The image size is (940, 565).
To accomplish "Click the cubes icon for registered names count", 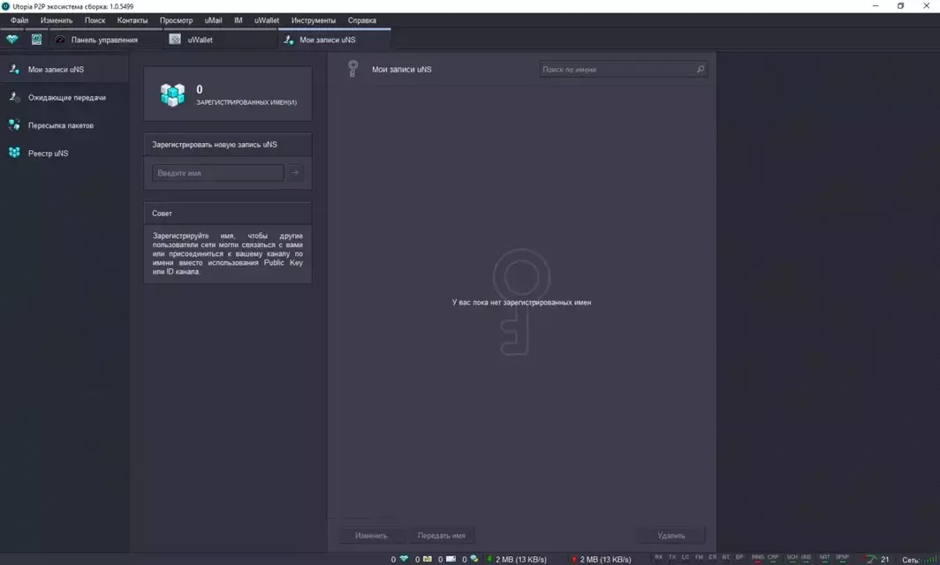I will coord(172,94).
